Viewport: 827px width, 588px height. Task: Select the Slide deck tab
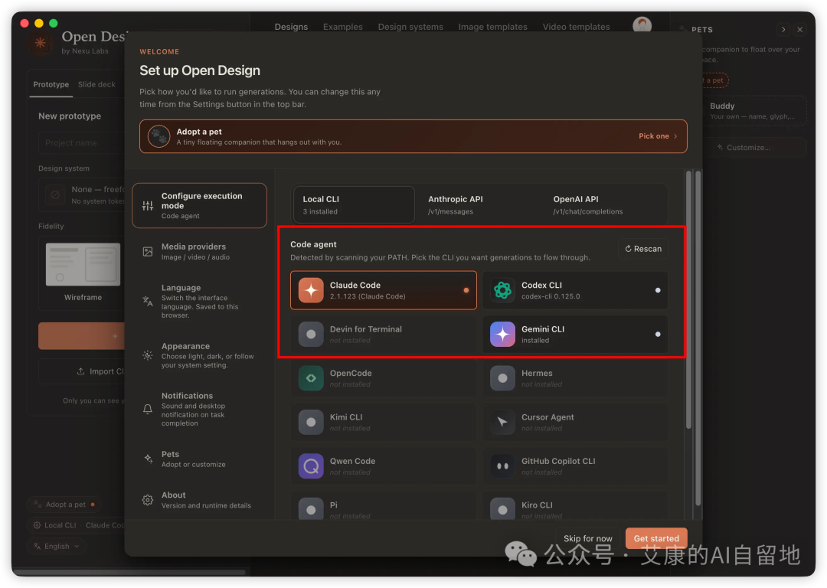96,84
